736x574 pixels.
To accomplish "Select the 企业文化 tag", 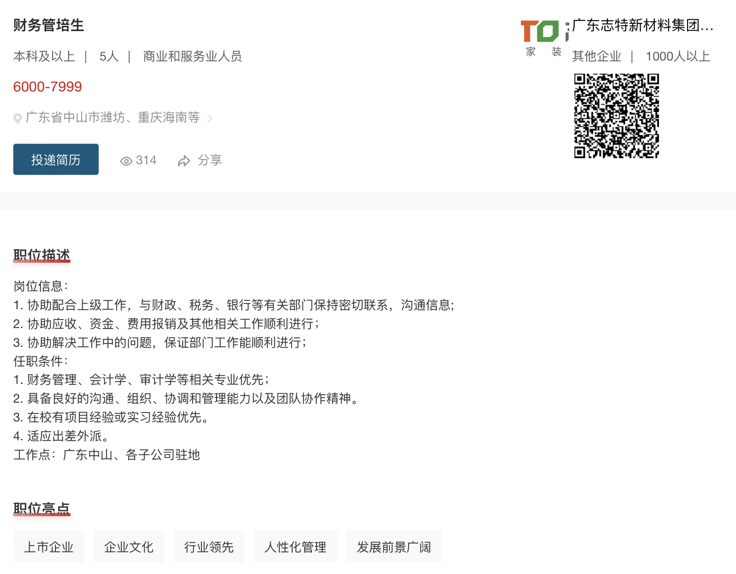I will tap(129, 547).
